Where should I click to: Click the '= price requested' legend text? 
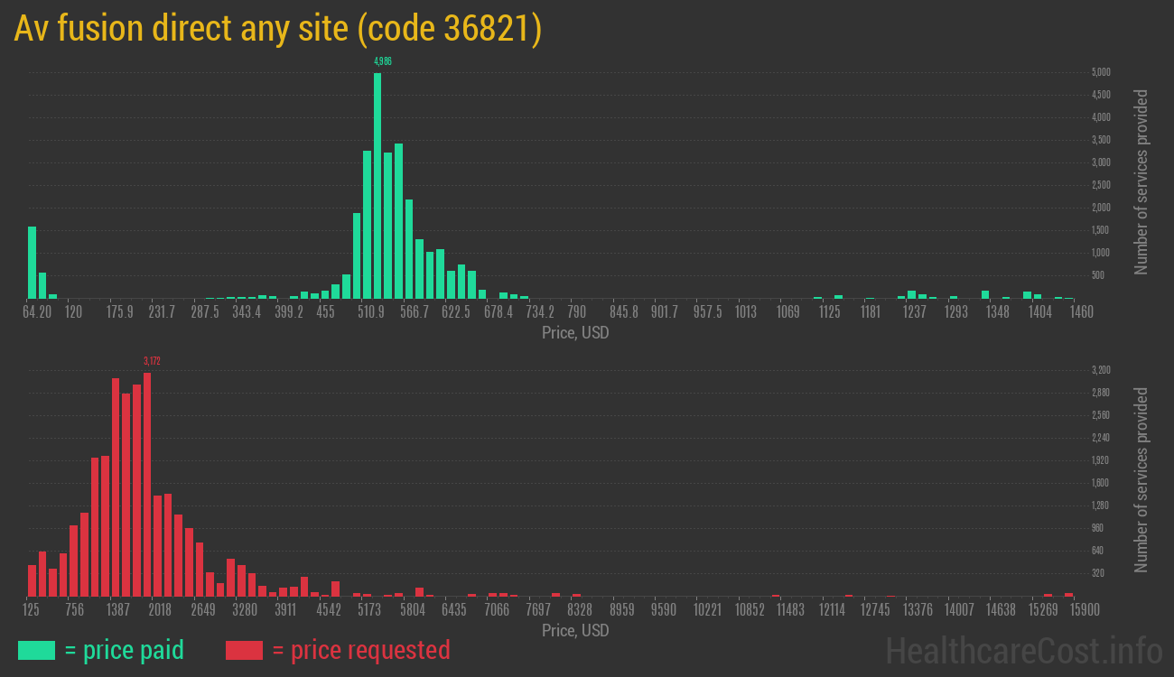click(360, 650)
